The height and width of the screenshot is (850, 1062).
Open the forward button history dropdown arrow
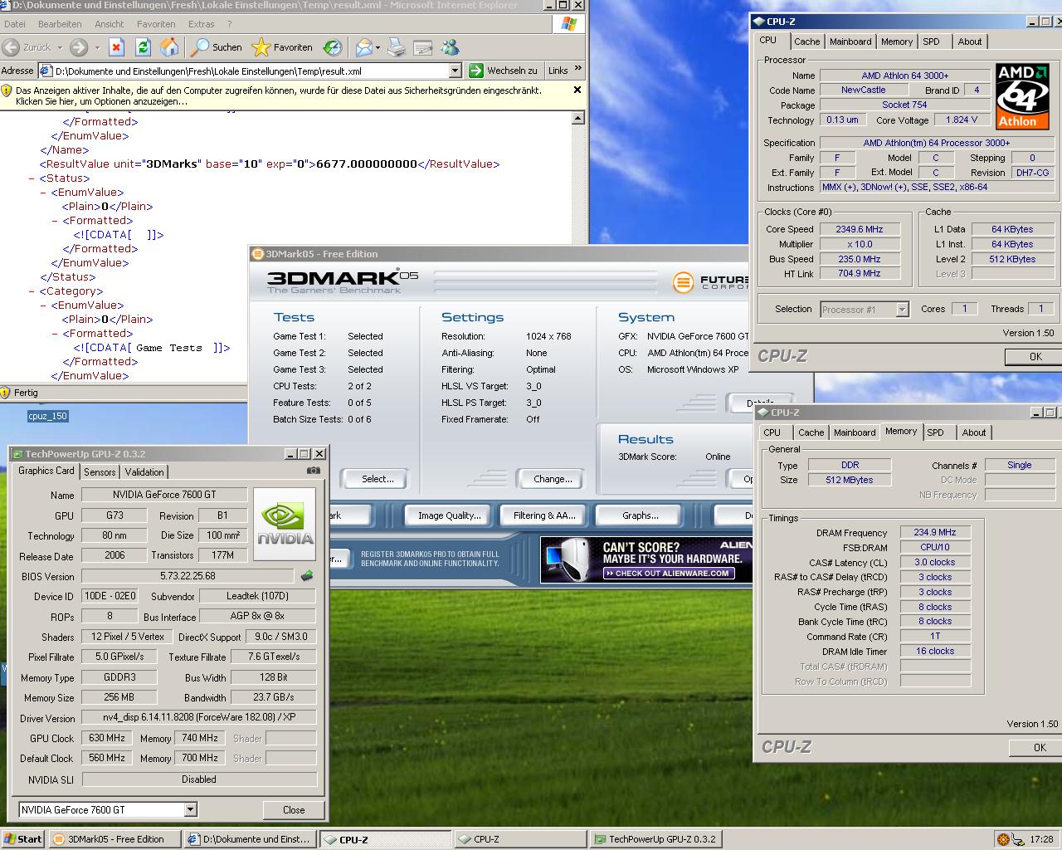(x=97, y=48)
